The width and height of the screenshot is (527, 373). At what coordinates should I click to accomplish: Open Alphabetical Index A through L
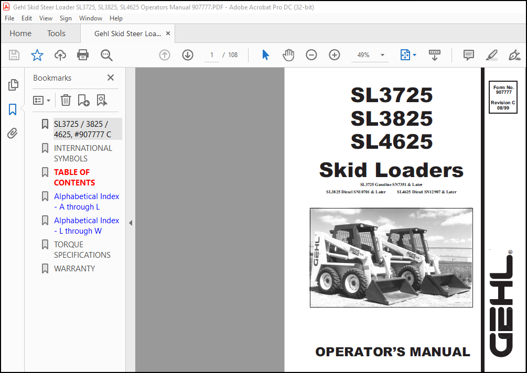[x=87, y=202]
